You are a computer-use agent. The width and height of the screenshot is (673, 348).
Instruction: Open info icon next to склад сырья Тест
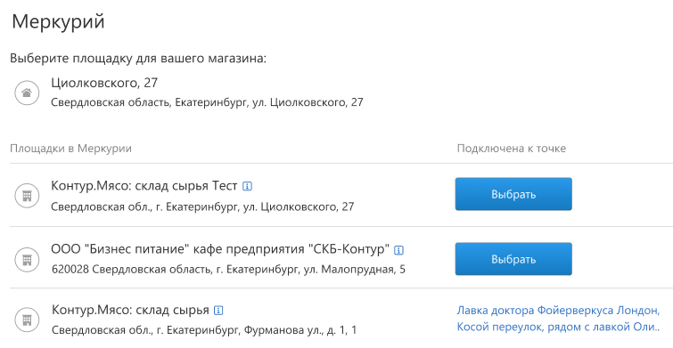[247, 186]
